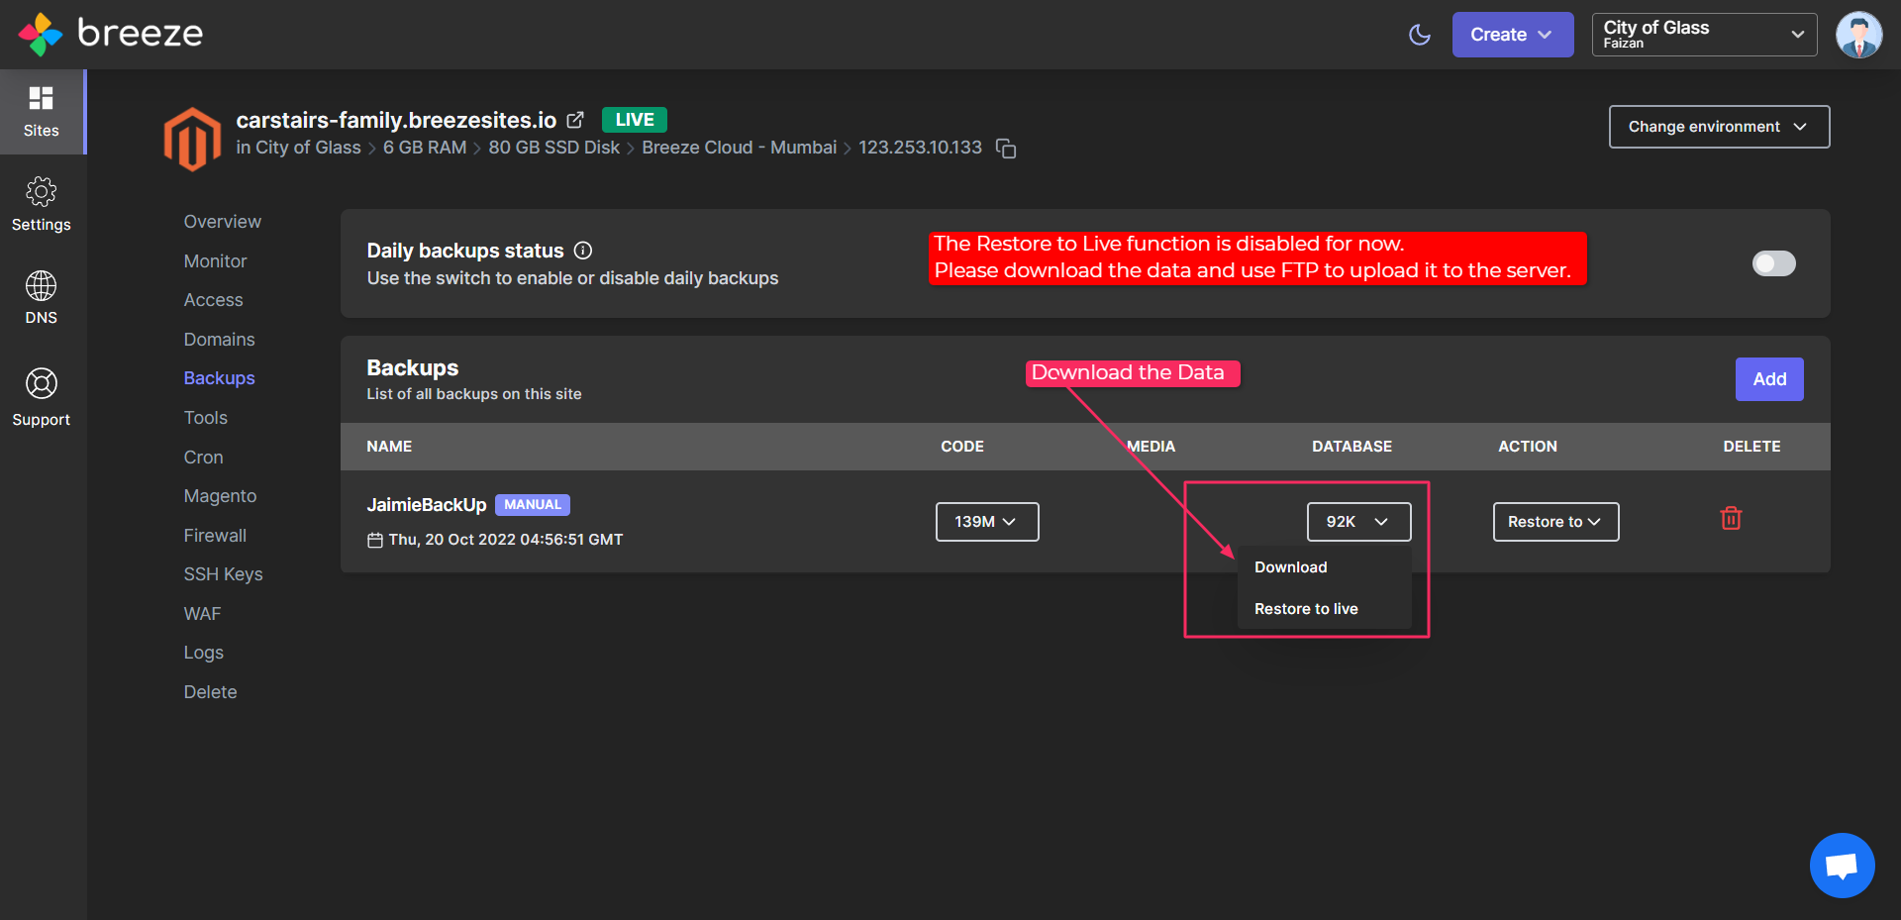Click the backup timestamp Thu, 20 Oct 2022
Screen dimensions: 1901x920
(506, 540)
